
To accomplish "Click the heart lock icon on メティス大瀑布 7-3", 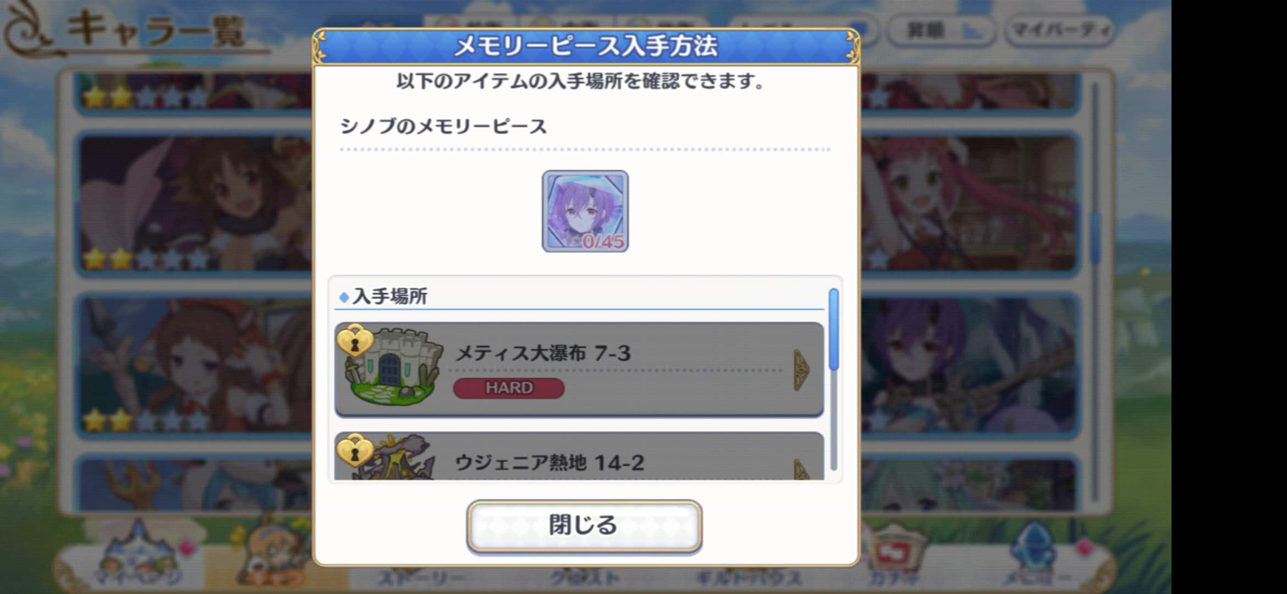I will pos(355,342).
